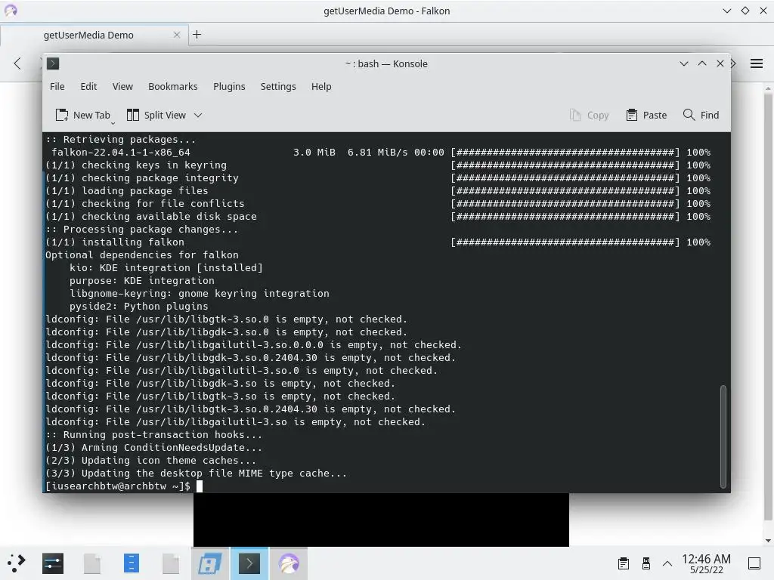Click the 'falkon-22.04.1-1-x86_64' text

coord(121,153)
